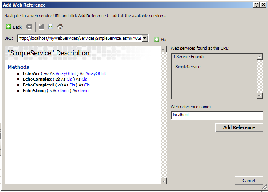Image resolution: width=268 pixels, height=192 pixels.
Task: Click the Back text label
Action: [17, 27]
